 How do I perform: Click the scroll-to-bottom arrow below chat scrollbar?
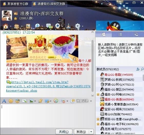pyautogui.click(x=92, y=95)
